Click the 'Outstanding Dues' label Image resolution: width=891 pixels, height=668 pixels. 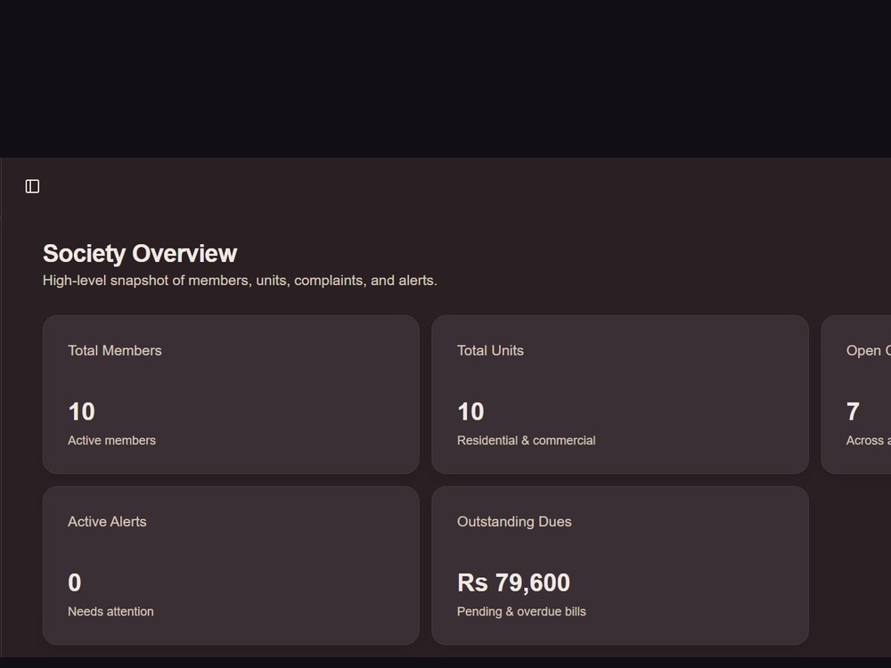coord(514,521)
